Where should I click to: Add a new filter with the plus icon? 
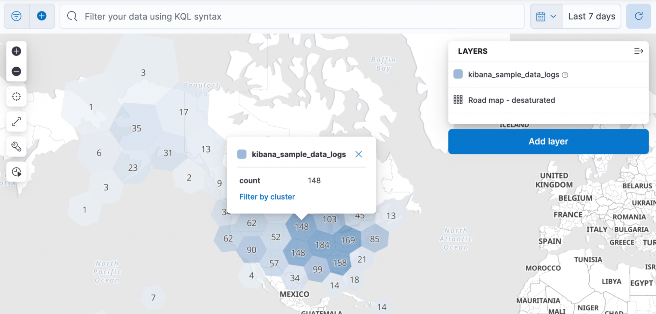click(x=42, y=16)
